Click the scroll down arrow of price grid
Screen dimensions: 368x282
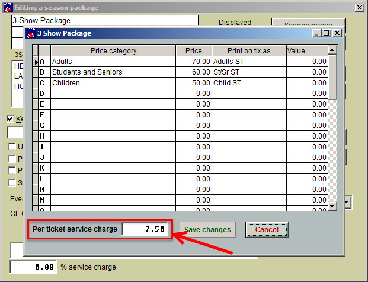[332, 206]
